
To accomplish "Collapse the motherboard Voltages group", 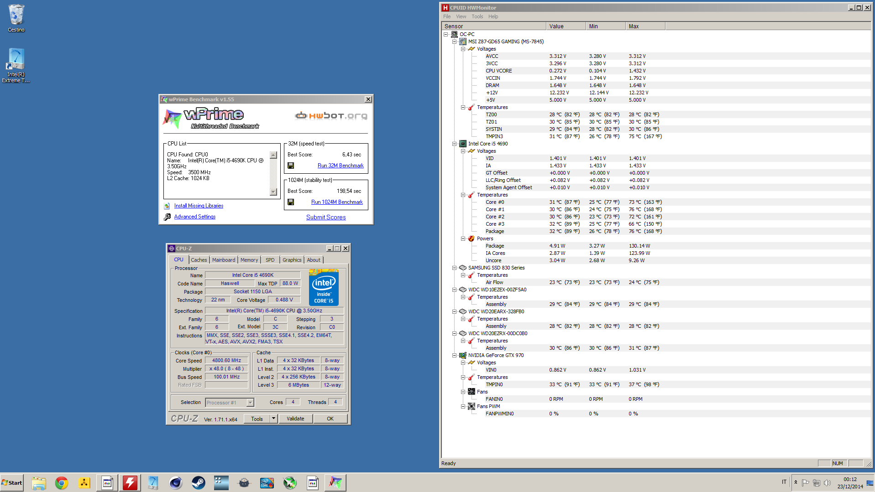I will 463,49.
